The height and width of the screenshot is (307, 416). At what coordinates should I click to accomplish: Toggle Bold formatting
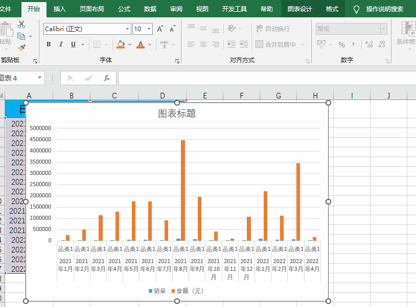pos(49,45)
